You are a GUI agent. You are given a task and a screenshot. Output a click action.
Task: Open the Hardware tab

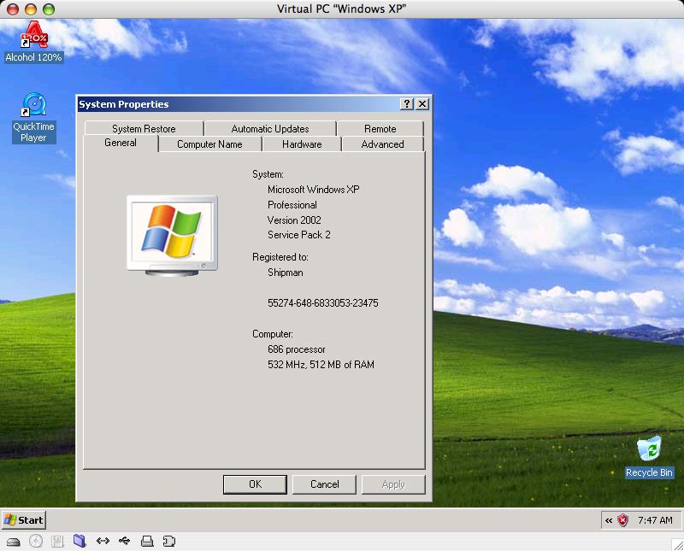302,144
